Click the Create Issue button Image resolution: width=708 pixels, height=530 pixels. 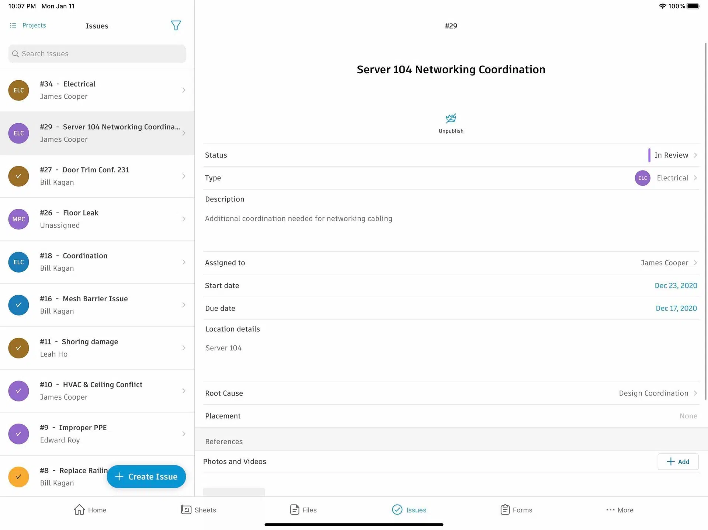pos(147,476)
